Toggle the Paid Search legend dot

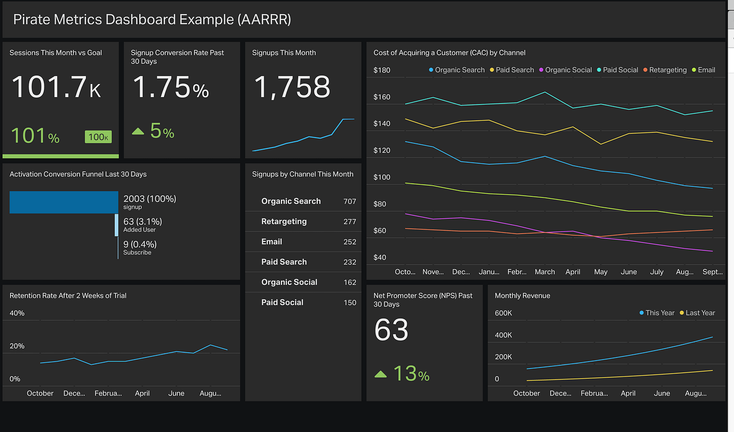pyautogui.click(x=492, y=70)
